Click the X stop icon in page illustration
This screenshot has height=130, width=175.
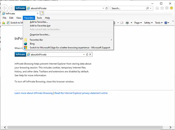click(90, 54)
